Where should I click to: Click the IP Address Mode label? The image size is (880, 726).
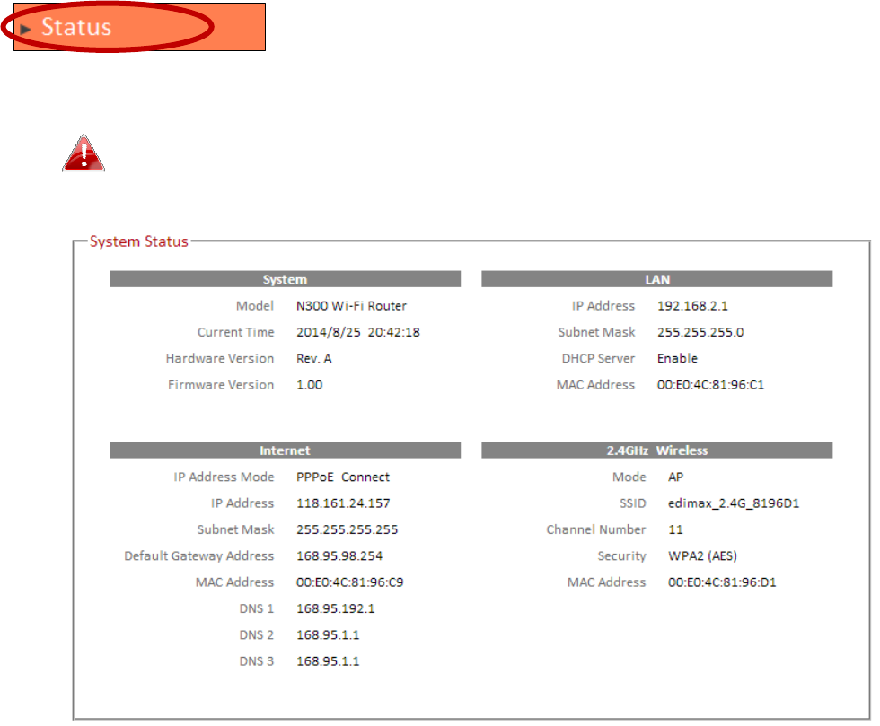click(224, 477)
